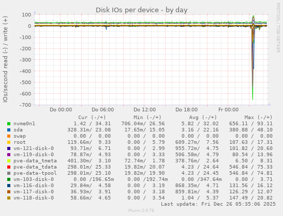This screenshot has width=283, height=216.
Task: Select the root device label
Action: click(20, 142)
